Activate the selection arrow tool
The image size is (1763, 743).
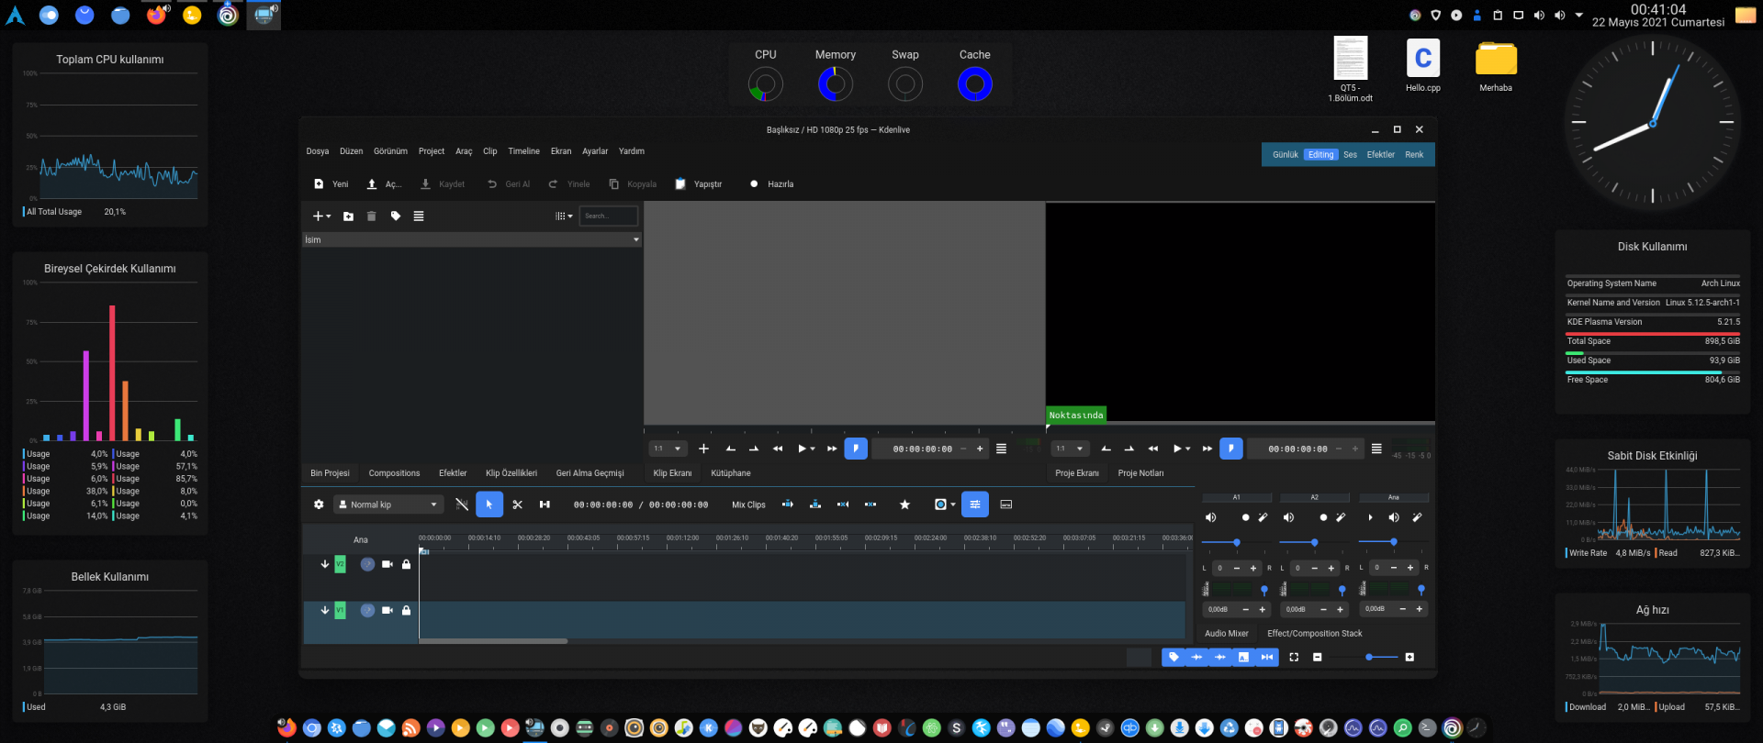489,505
